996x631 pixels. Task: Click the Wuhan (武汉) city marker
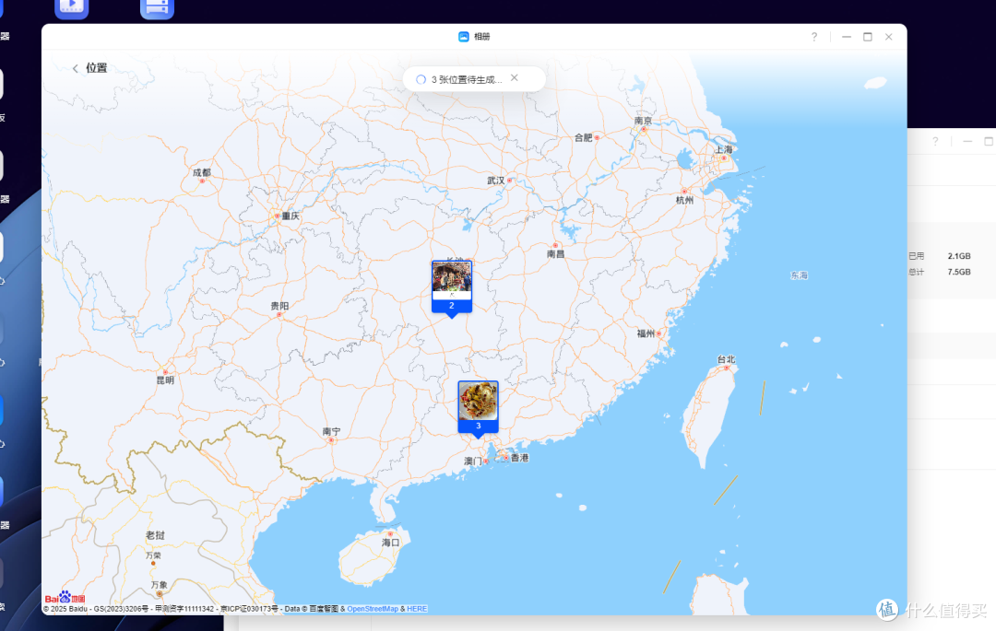508,181
